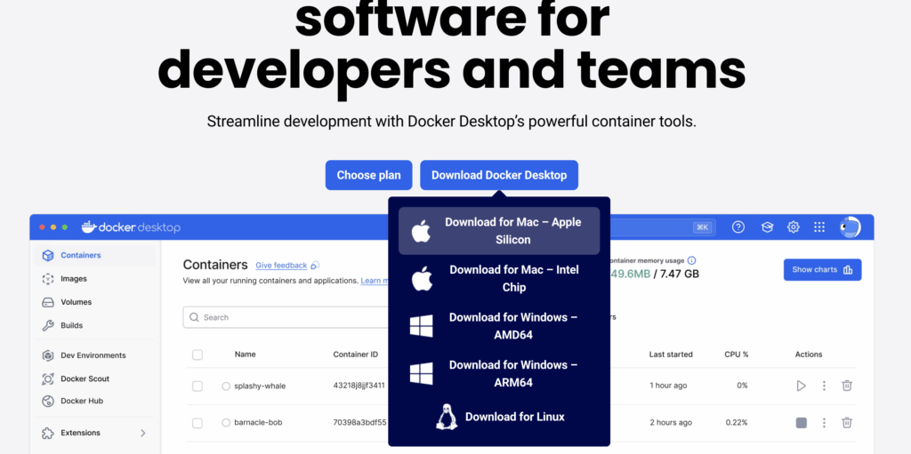Select Download for Windows – AMD64
This screenshot has height=454, width=911.
(499, 326)
